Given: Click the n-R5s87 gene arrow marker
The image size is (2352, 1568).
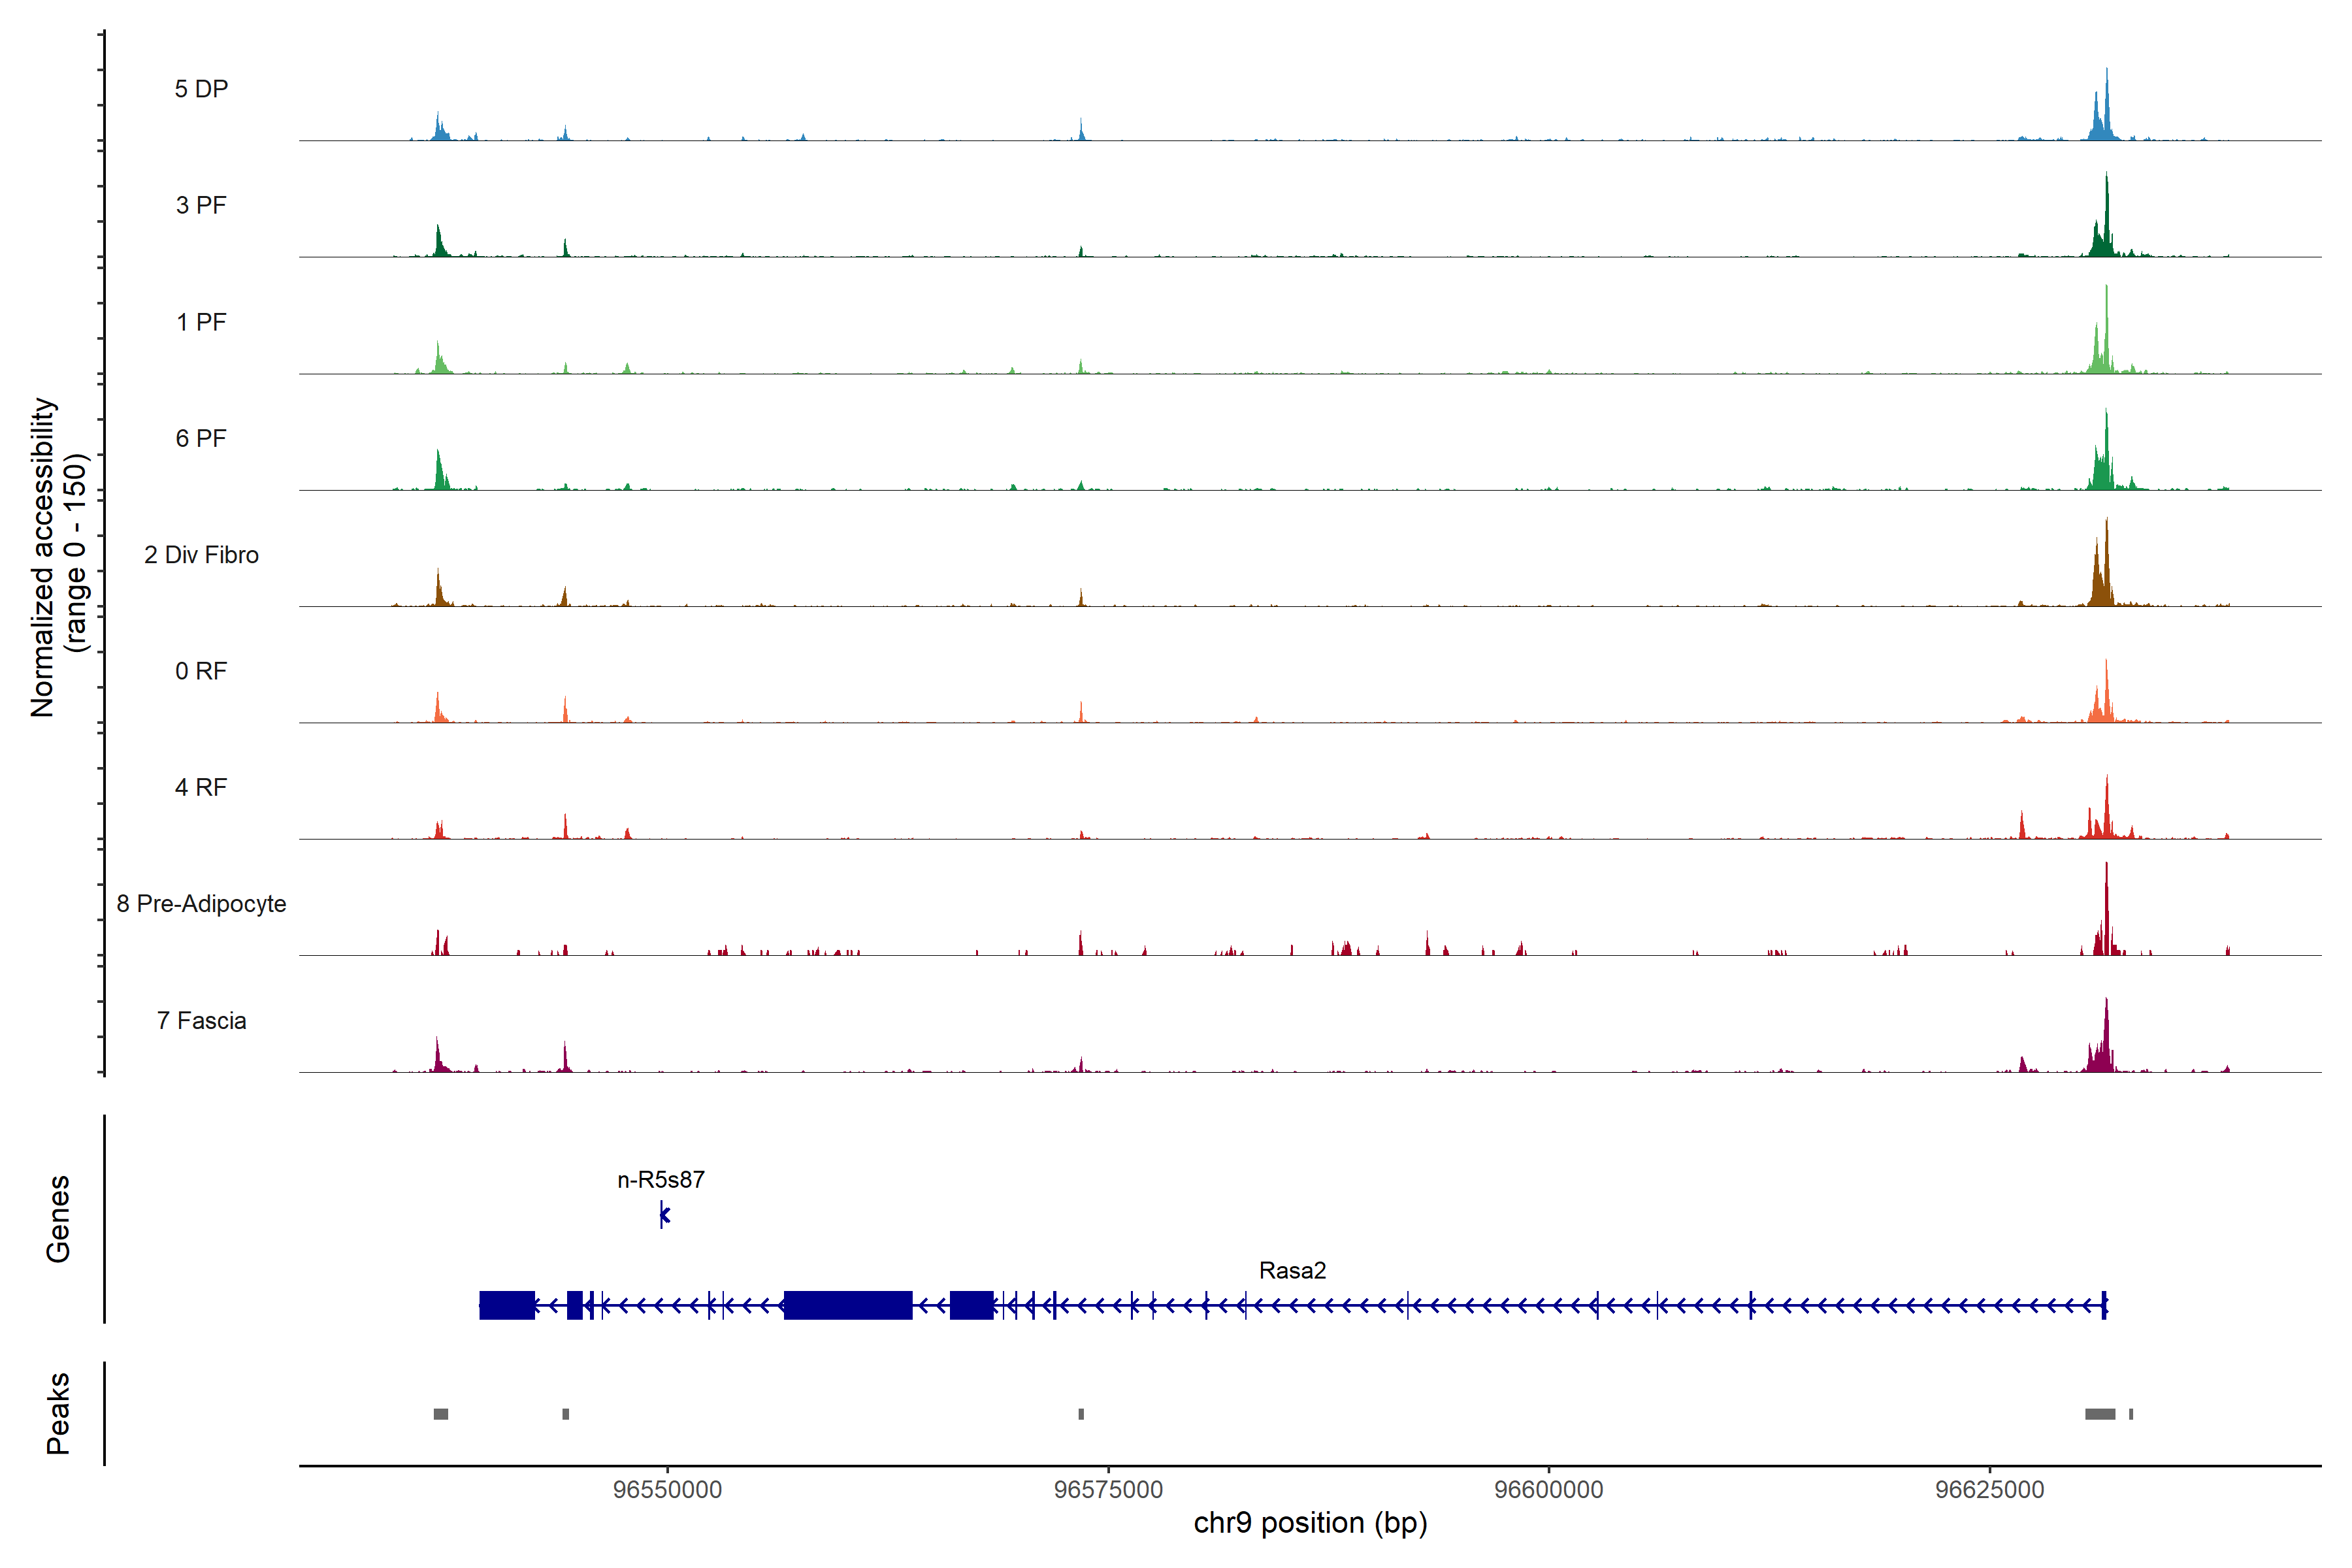Looking at the screenshot, I should tap(664, 1215).
